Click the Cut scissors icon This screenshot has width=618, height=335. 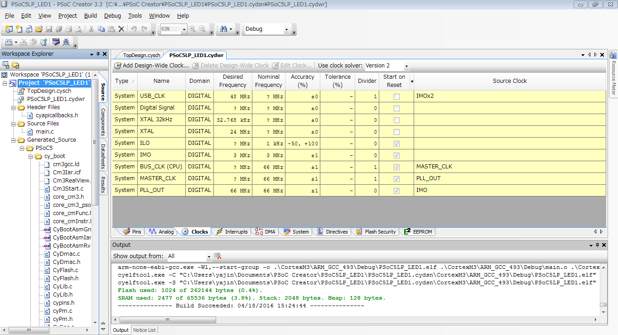pyautogui.click(x=91, y=29)
